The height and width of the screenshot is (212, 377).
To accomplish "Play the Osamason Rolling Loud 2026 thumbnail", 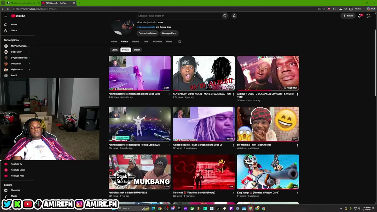I will pos(140,73).
